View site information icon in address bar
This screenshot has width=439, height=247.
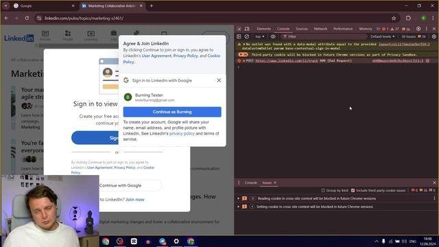coord(39,19)
